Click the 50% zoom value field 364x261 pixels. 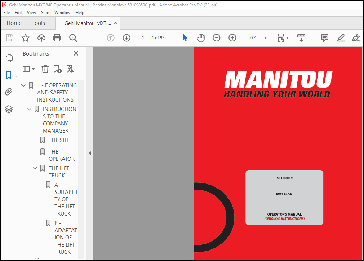point(252,38)
